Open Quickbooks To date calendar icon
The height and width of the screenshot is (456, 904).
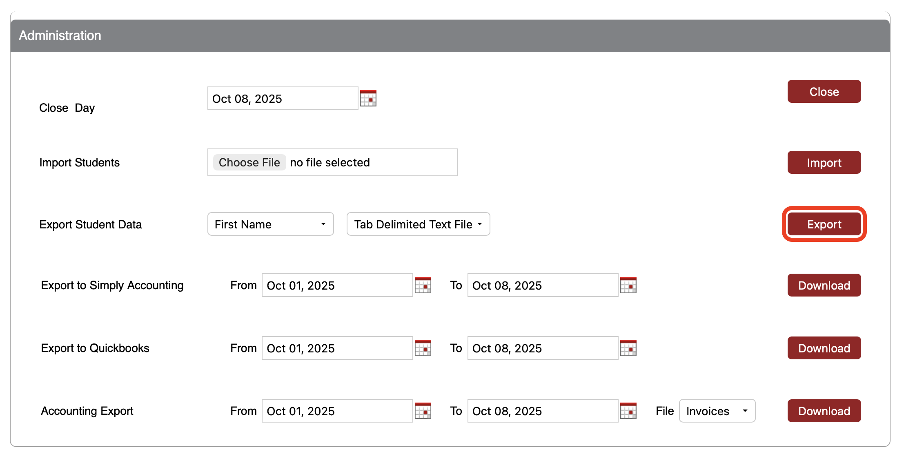point(628,348)
